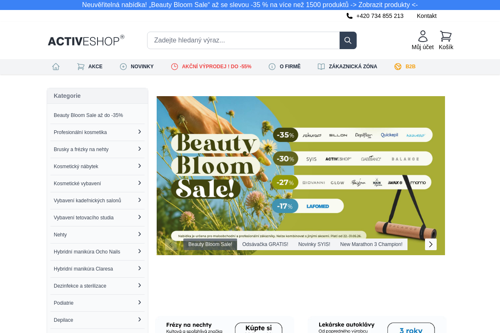Viewport: 500px width, 333px height.
Task: Open Beauty Bloom Sale až do -35% category
Action: (88, 115)
